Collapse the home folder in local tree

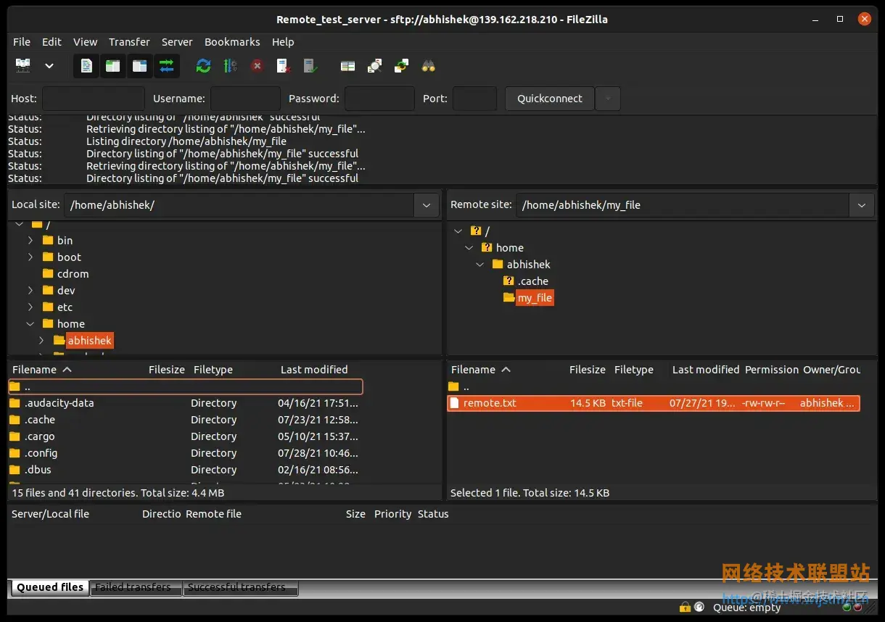point(30,324)
